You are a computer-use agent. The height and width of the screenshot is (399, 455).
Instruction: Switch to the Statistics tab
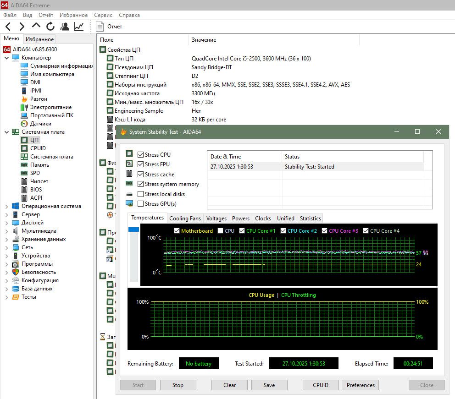pos(310,218)
